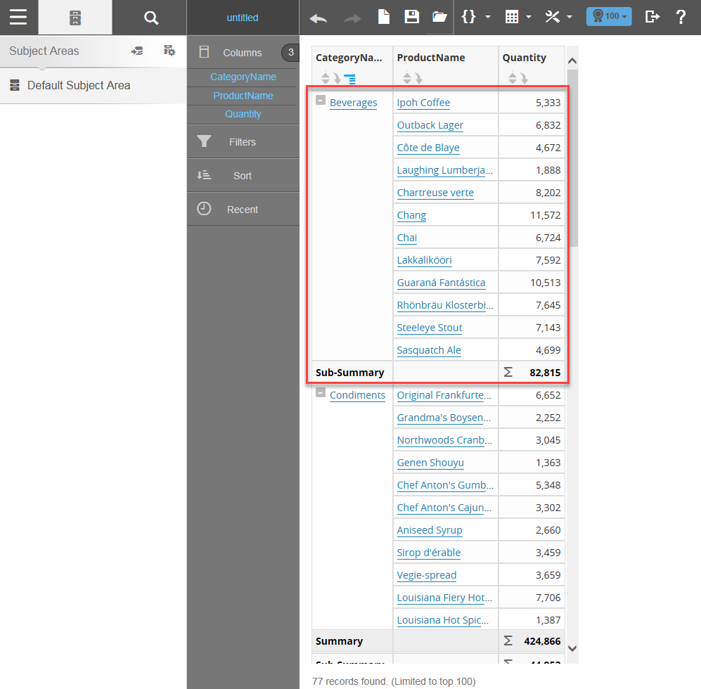This screenshot has width=701, height=689.
Task: Select Default Subject Area
Action: (x=78, y=85)
